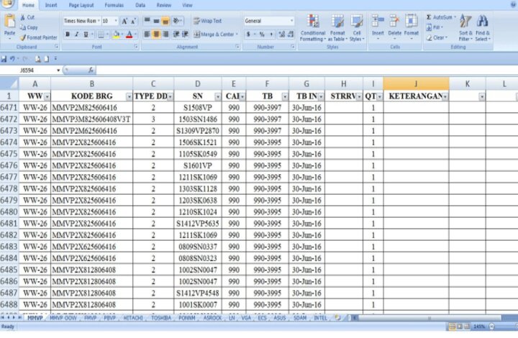Open the KODE BRG column filter dropdown

(x=129, y=96)
